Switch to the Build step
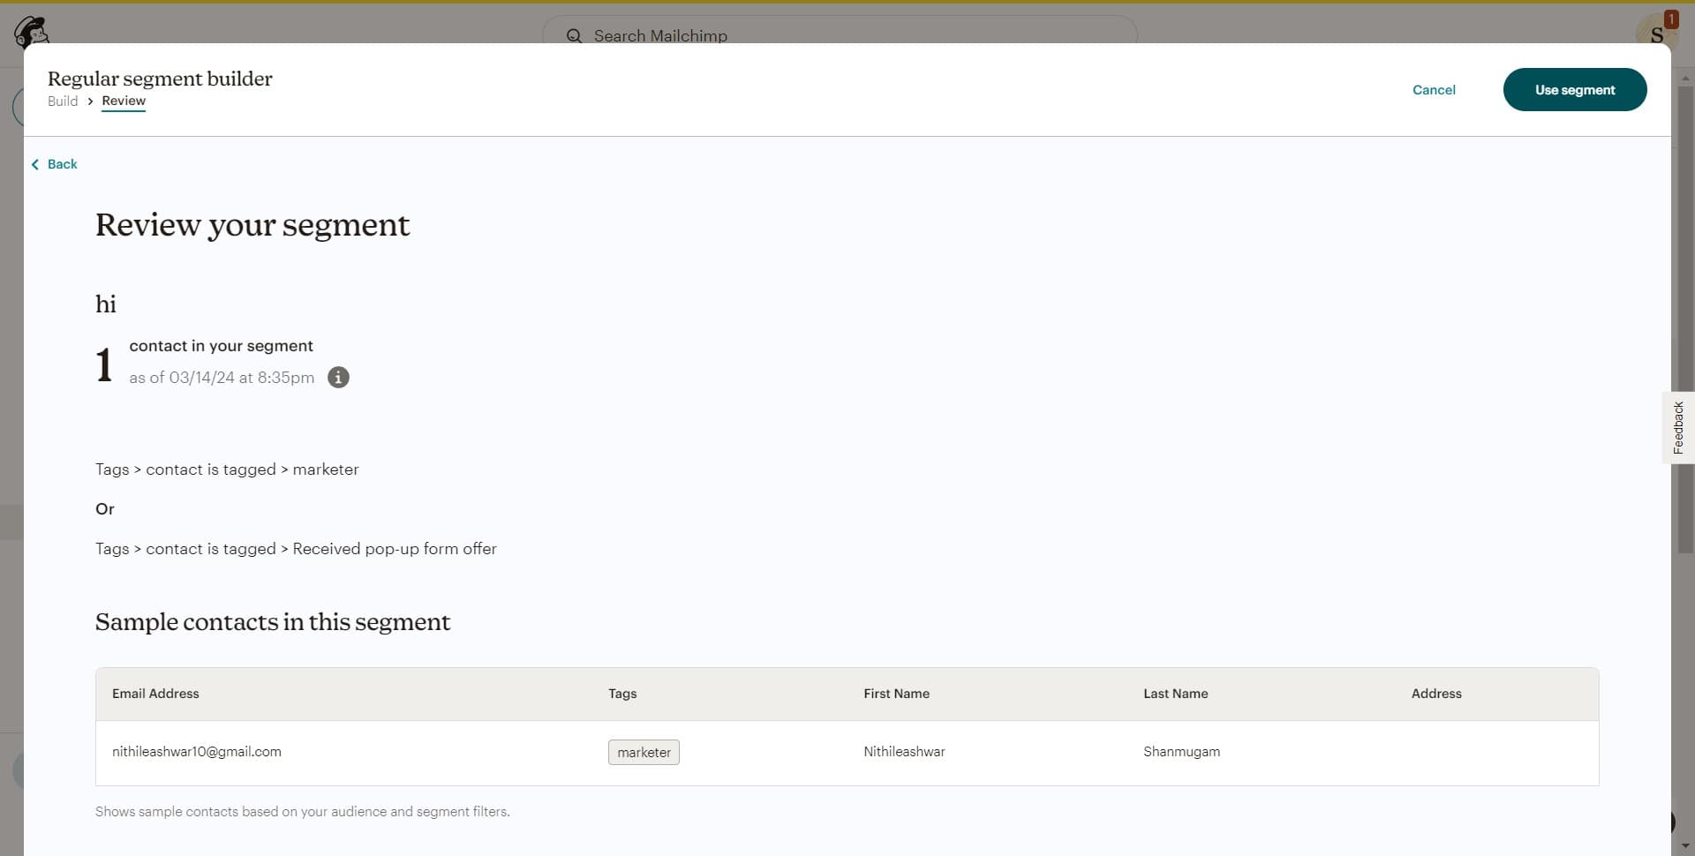This screenshot has height=856, width=1695. (63, 101)
